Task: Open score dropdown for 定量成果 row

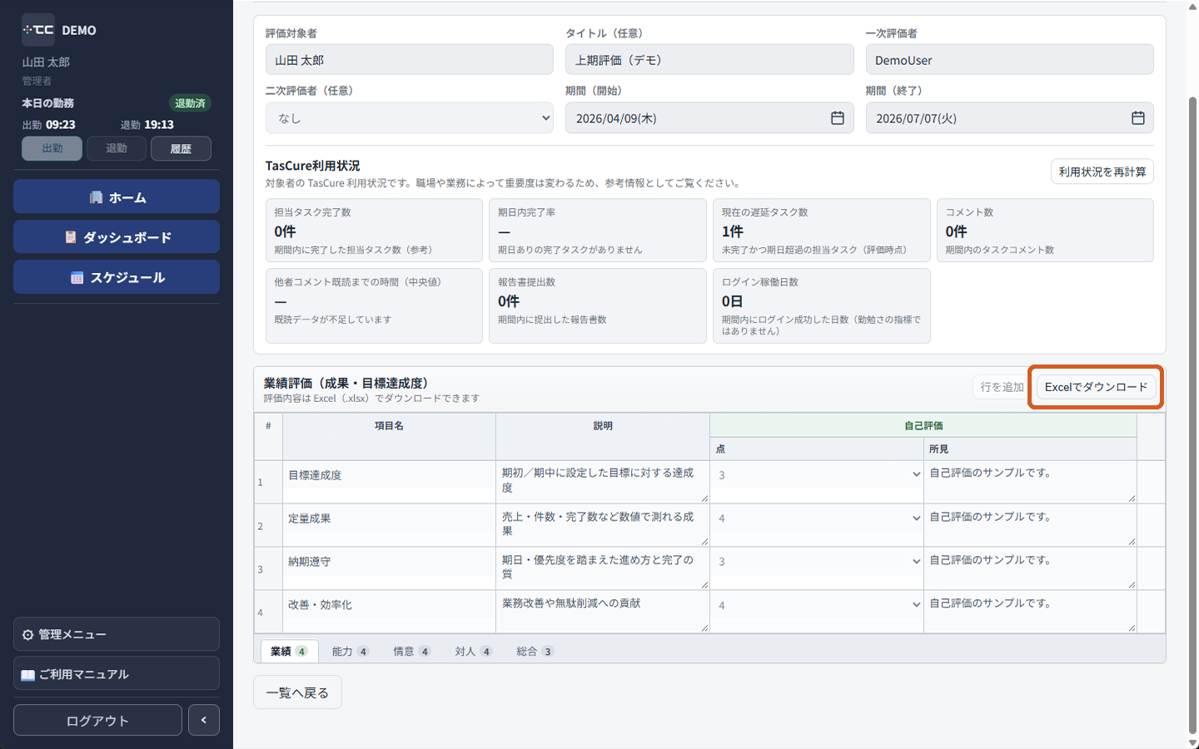Action: [817, 518]
